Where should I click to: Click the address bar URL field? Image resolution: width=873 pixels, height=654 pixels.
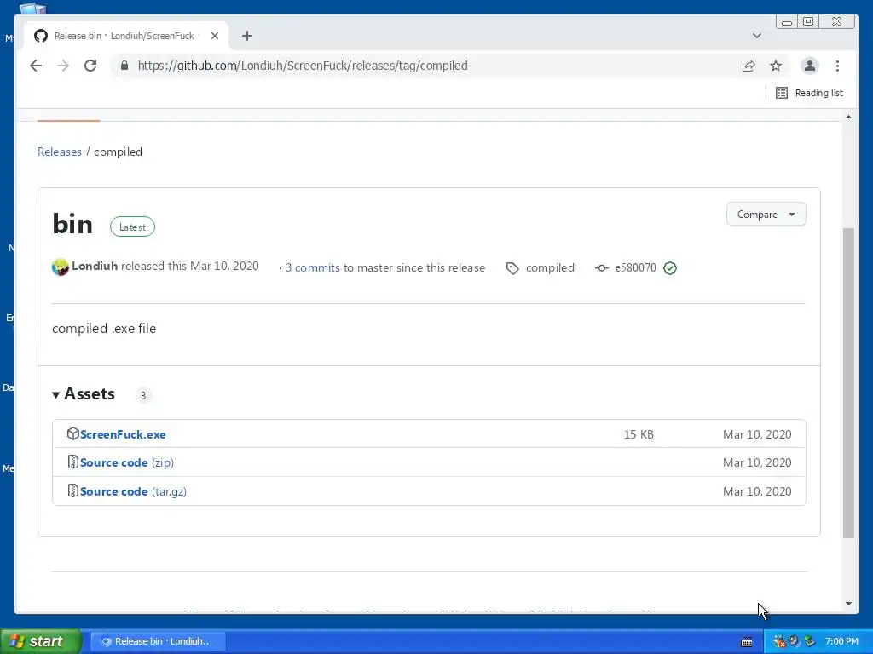click(x=429, y=66)
